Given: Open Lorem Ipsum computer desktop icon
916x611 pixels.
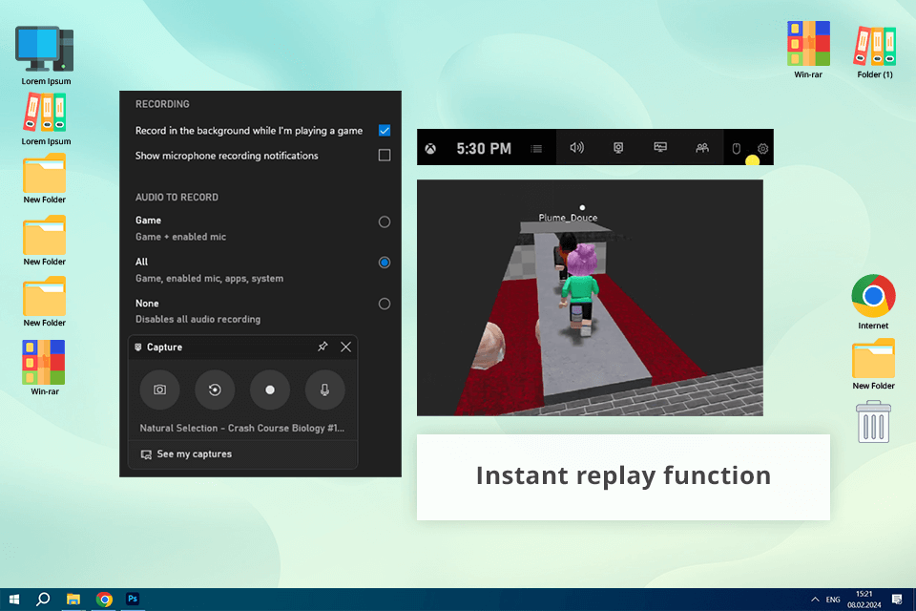Looking at the screenshot, I should [46, 55].
